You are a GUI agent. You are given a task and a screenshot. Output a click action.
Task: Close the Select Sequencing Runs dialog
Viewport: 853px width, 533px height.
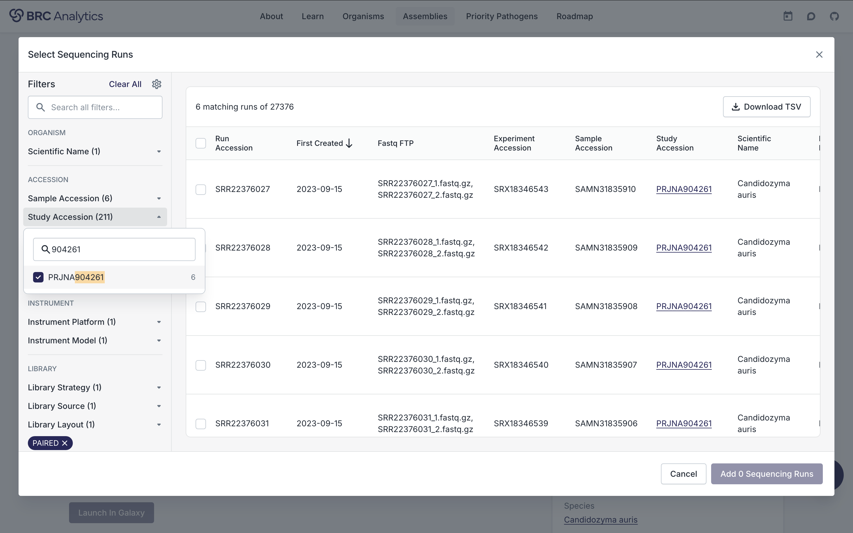[x=819, y=54]
